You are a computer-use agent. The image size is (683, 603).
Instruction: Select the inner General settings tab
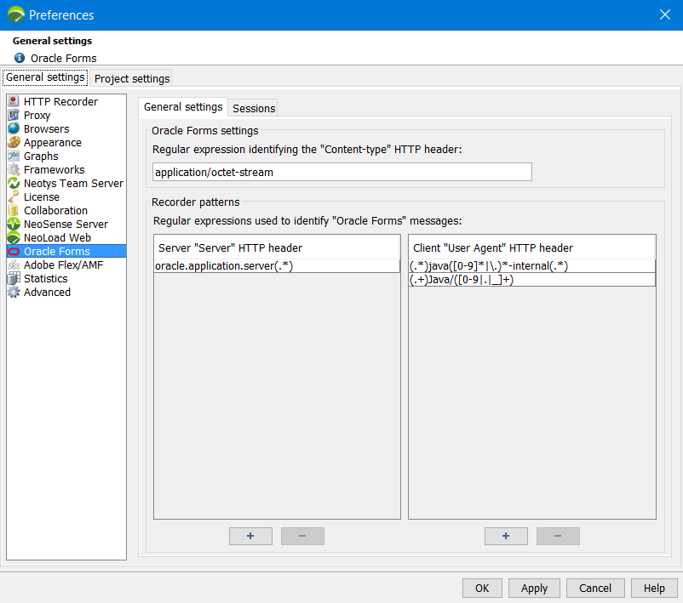[x=183, y=107]
